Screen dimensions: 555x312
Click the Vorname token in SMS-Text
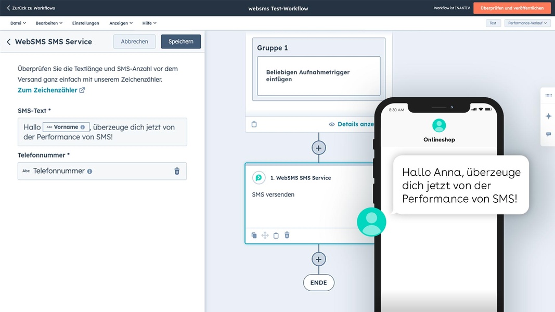tap(66, 127)
